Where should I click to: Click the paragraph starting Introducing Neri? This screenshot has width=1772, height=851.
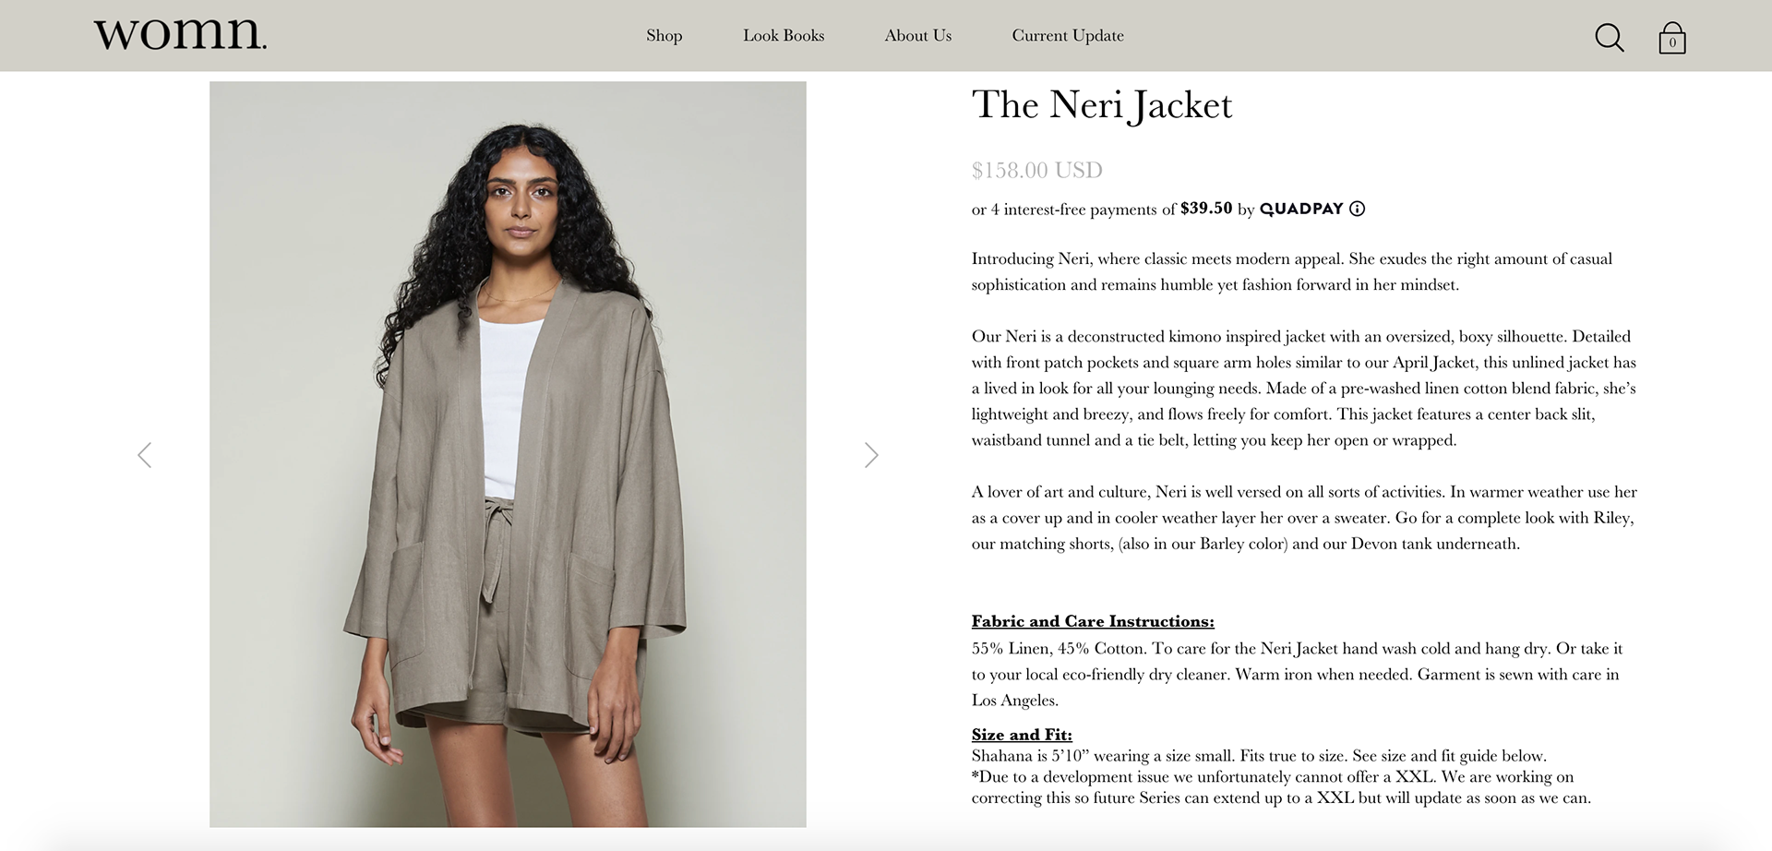click(1292, 271)
